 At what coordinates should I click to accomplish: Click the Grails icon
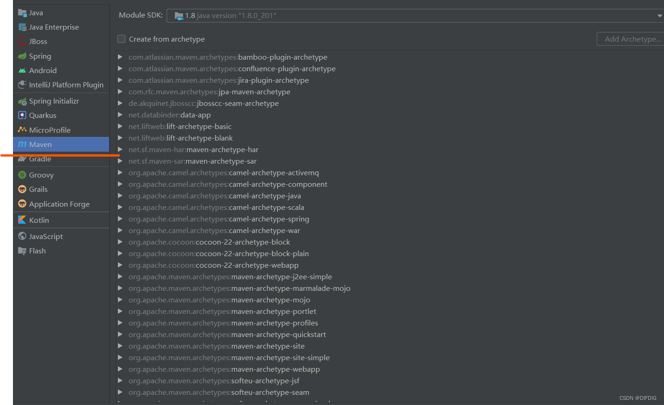[22, 189]
